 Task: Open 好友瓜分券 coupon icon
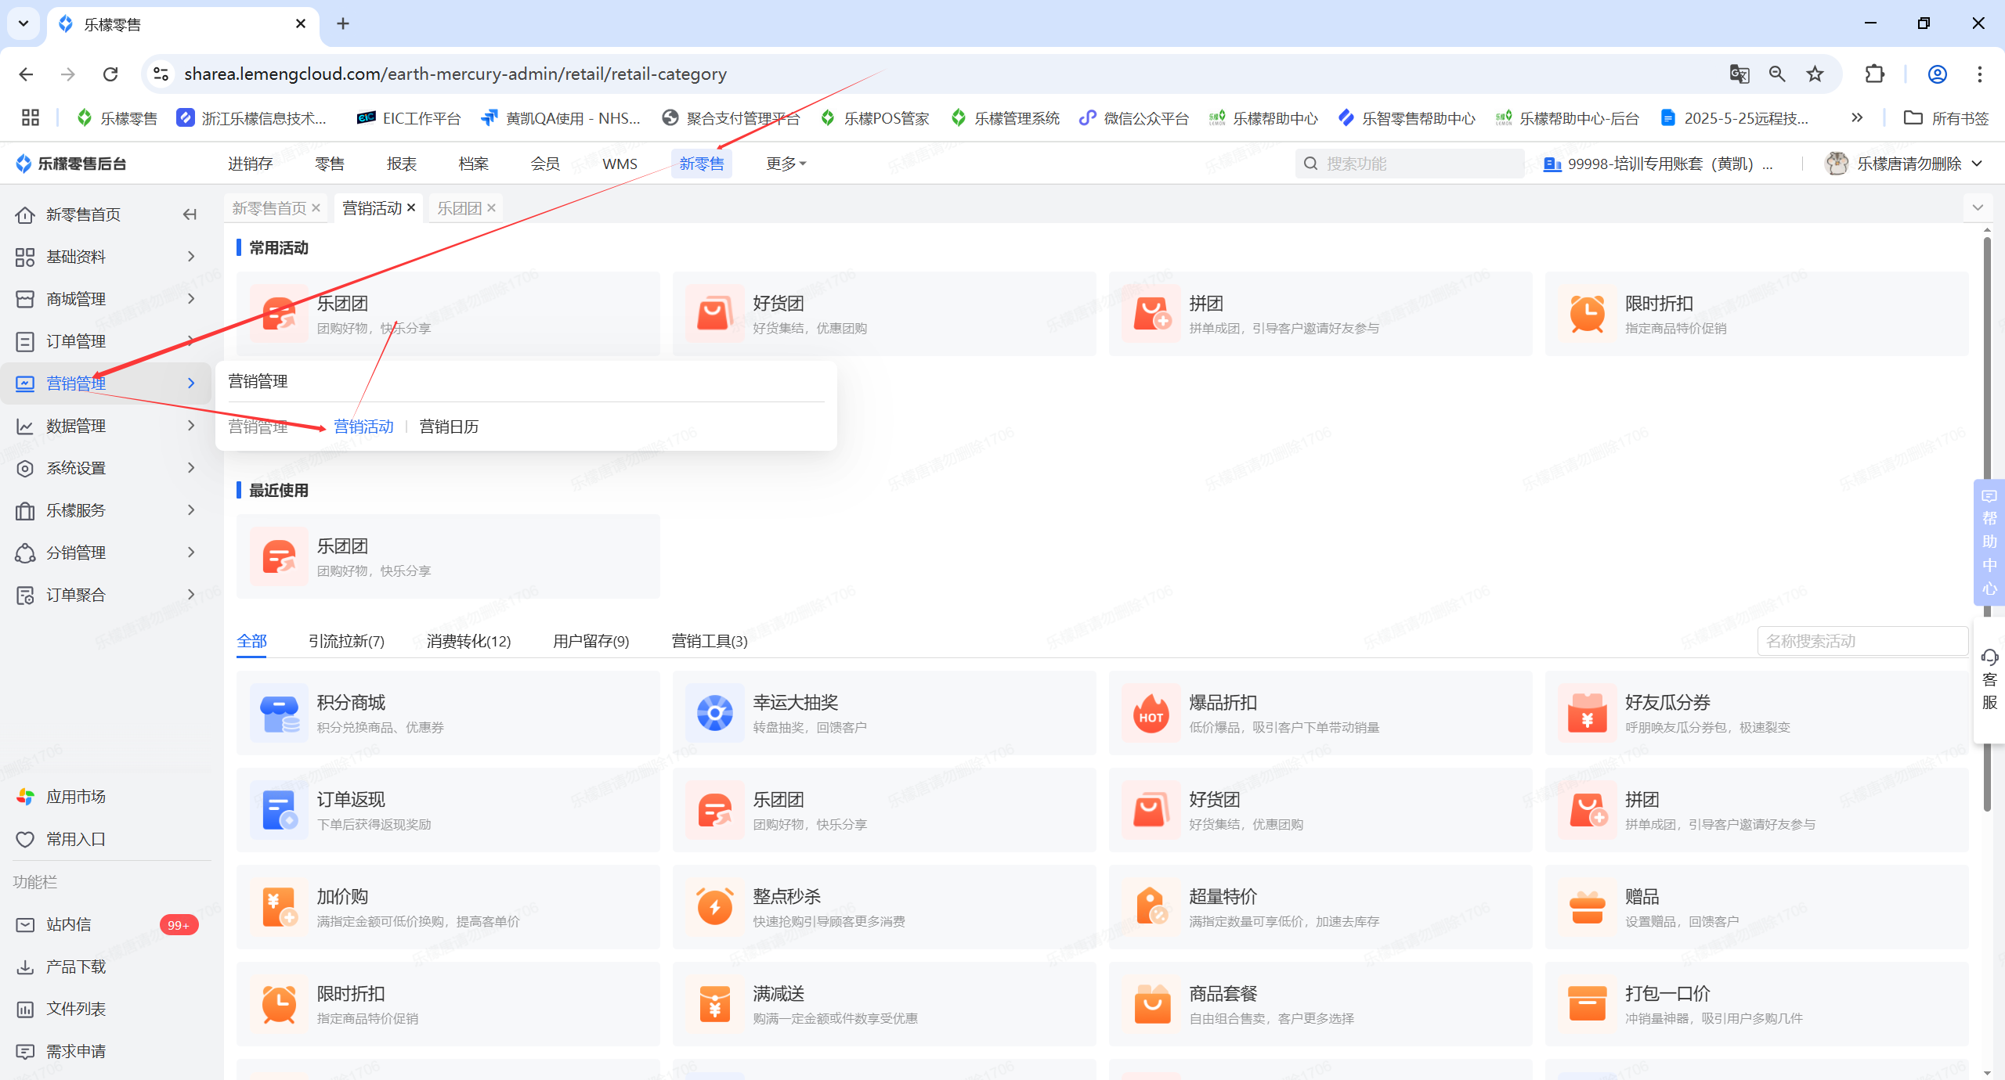pyautogui.click(x=1587, y=713)
